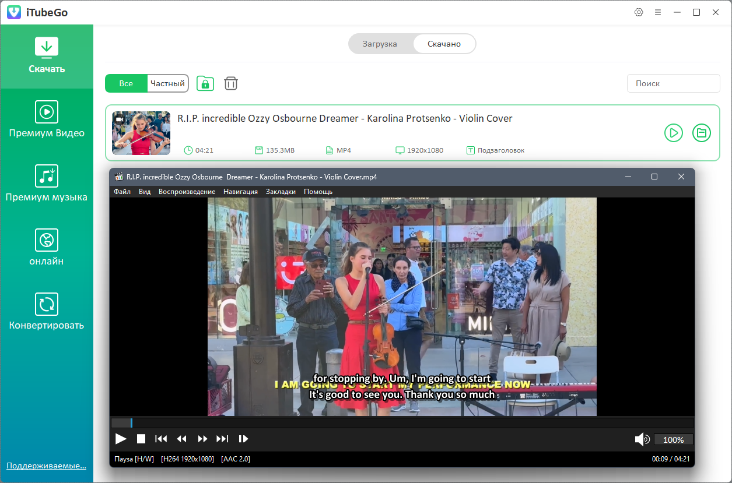
Task: Minimize the media player window
Action: pos(628,177)
